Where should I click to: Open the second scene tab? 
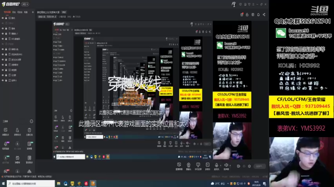(x=14, y=12)
